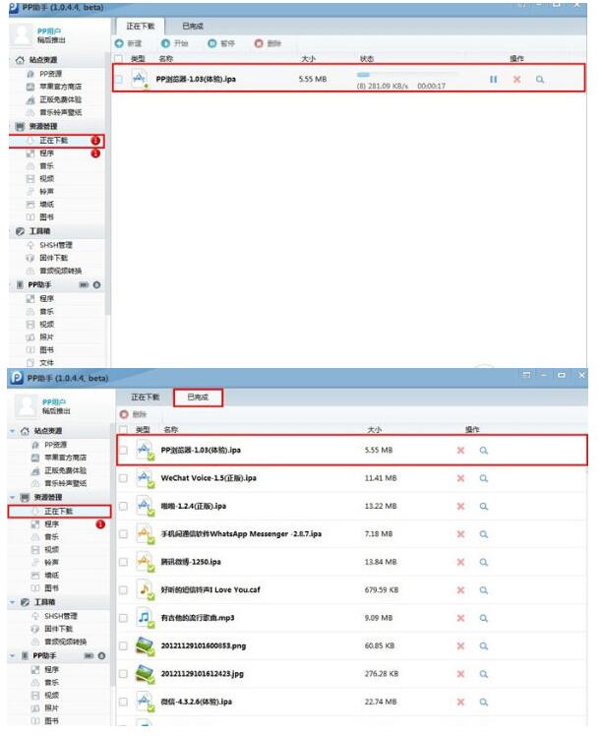Open 正在下载 sidebar item in top window
Image resolution: width=602 pixels, height=736 pixels.
(x=56, y=141)
